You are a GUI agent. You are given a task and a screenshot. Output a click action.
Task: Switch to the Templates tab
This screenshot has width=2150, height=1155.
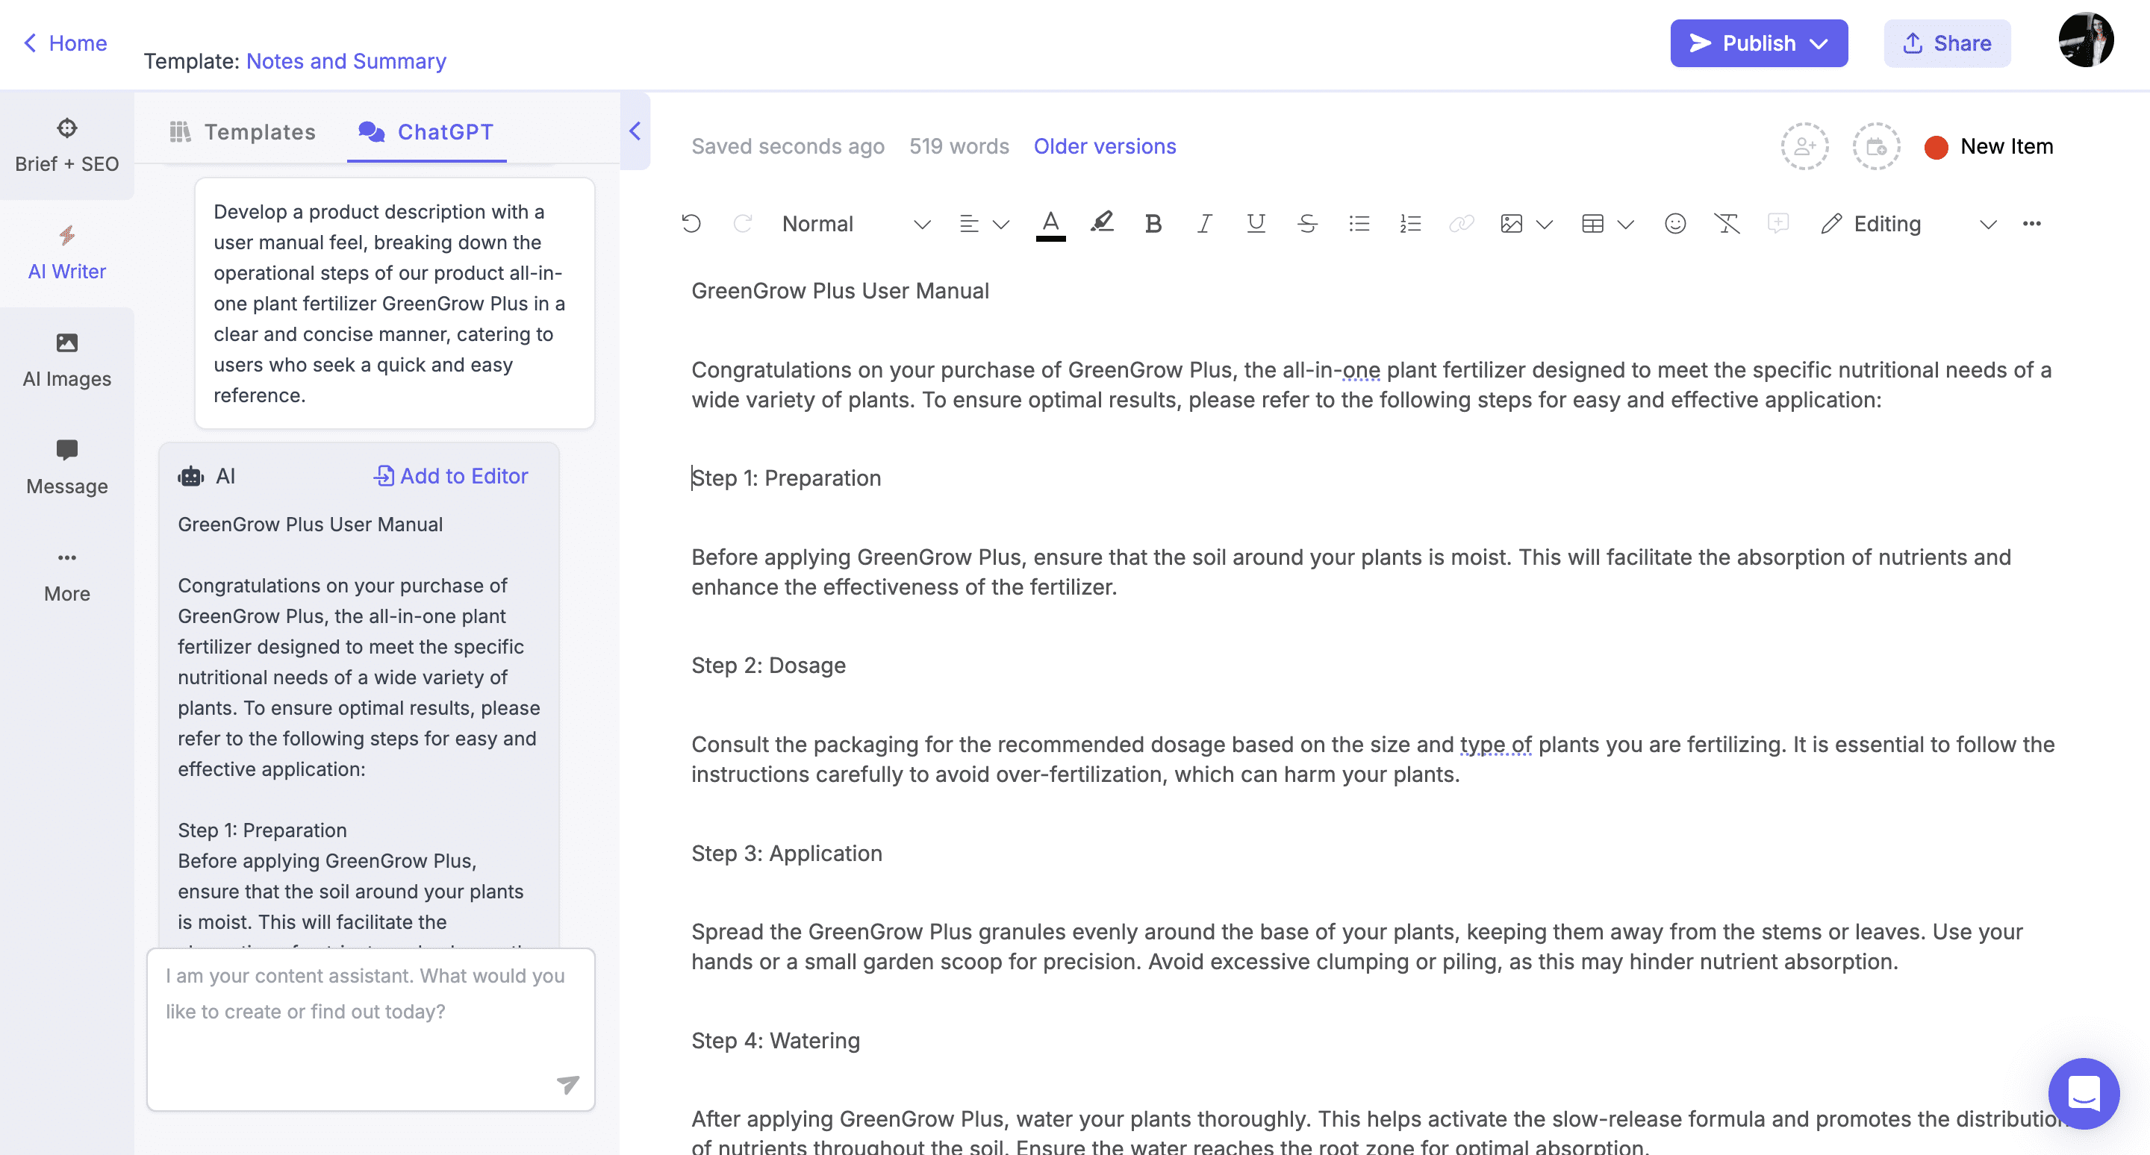point(242,132)
